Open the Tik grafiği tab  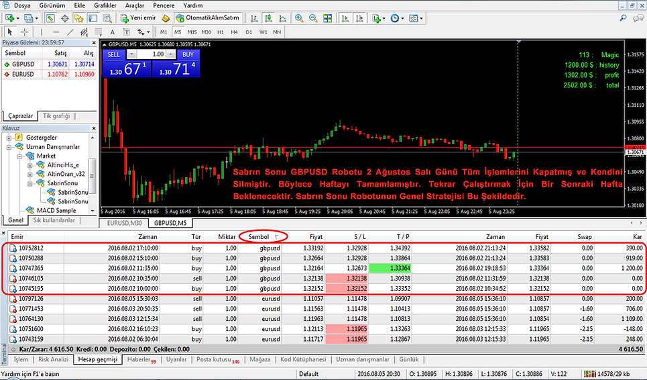point(56,116)
